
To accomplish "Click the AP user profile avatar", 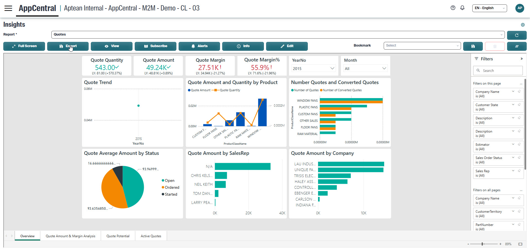I will [x=520, y=8].
